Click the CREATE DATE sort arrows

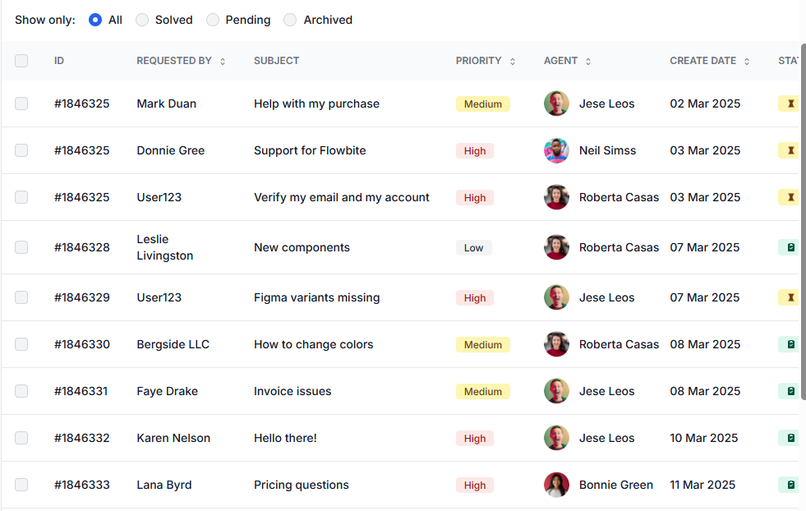point(746,60)
